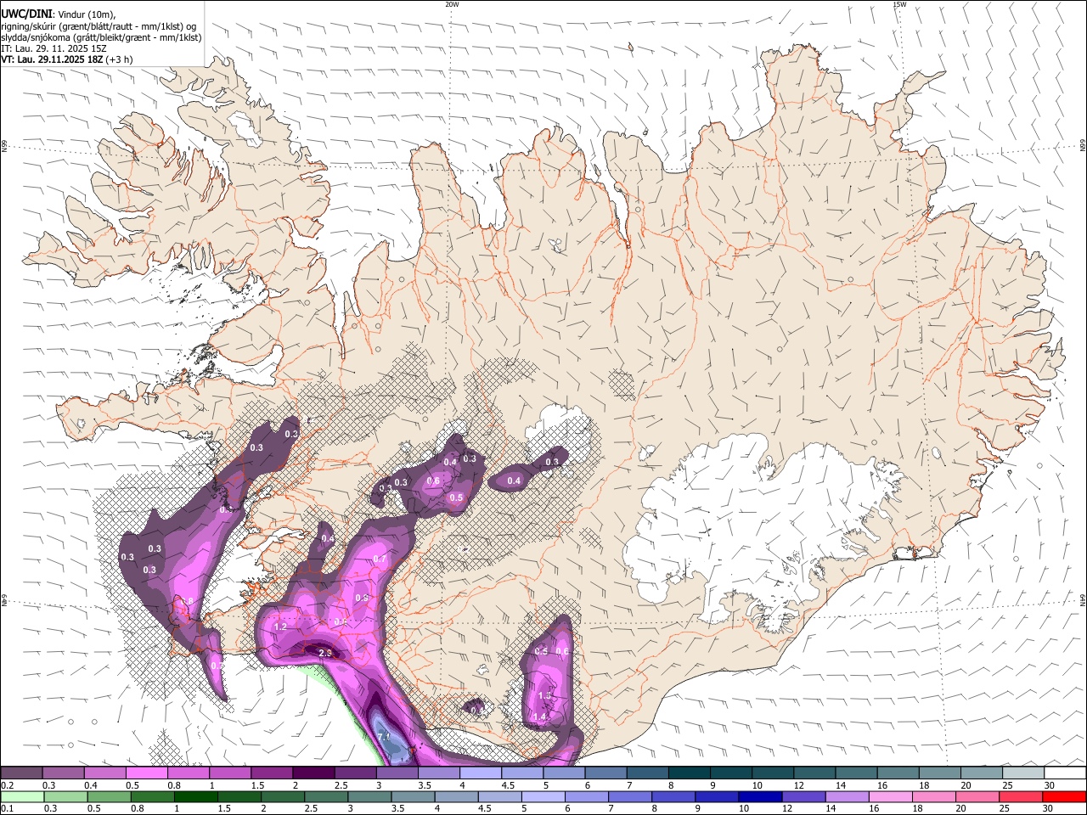Select the bright pink 0.5–0.8 swatch, upper scale
This screenshot has height=815, width=1087.
click(146, 773)
